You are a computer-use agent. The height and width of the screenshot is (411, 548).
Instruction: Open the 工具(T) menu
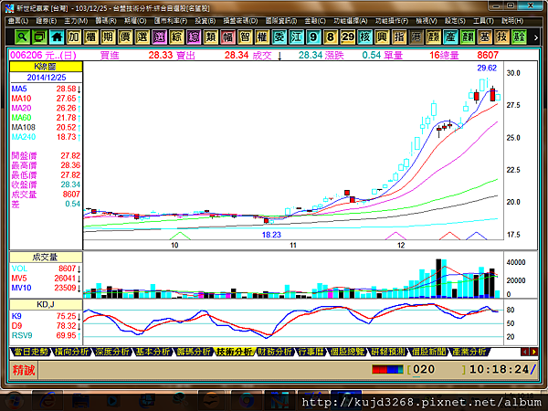483,21
